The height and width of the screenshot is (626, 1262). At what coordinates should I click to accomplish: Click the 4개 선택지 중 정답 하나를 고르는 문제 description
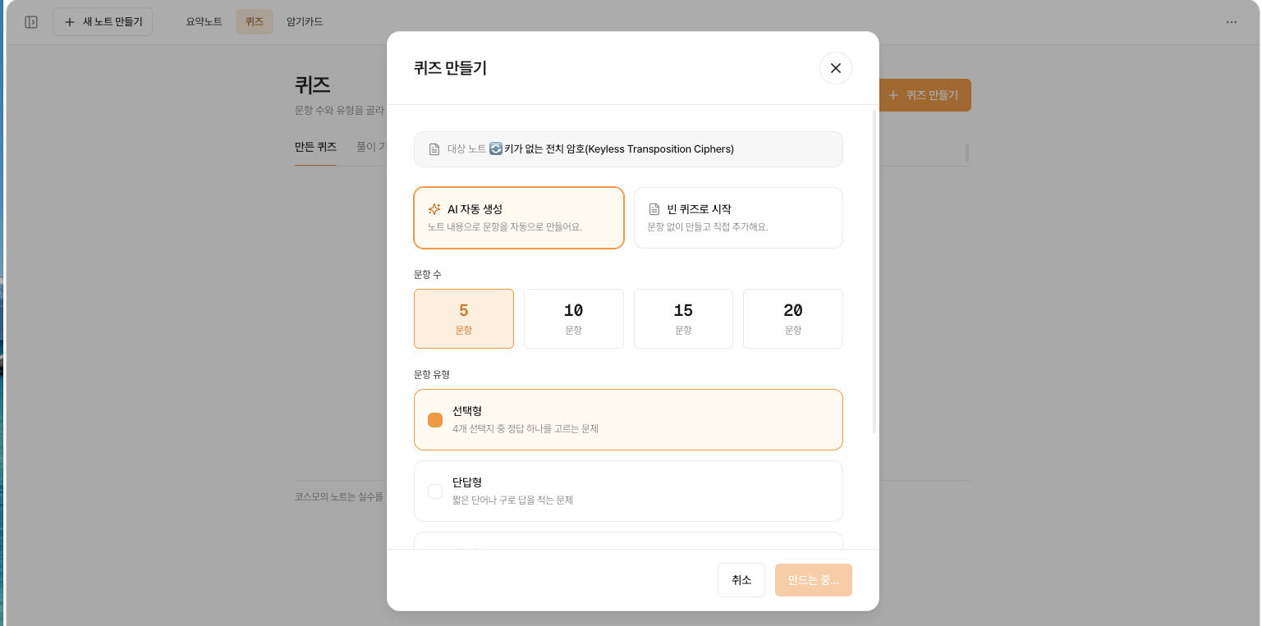pyautogui.click(x=525, y=428)
